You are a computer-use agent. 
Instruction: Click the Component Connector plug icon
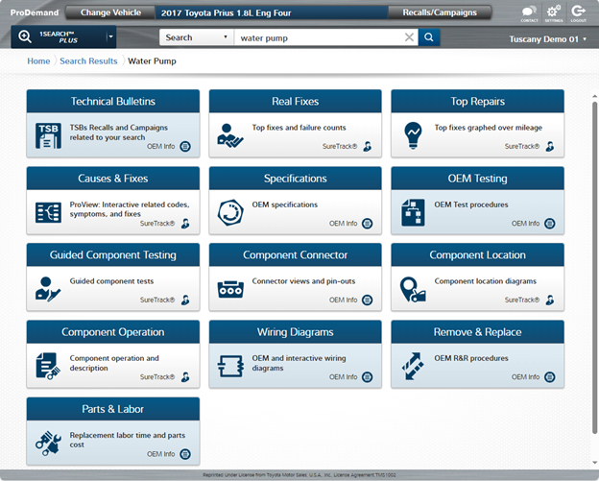(x=230, y=288)
